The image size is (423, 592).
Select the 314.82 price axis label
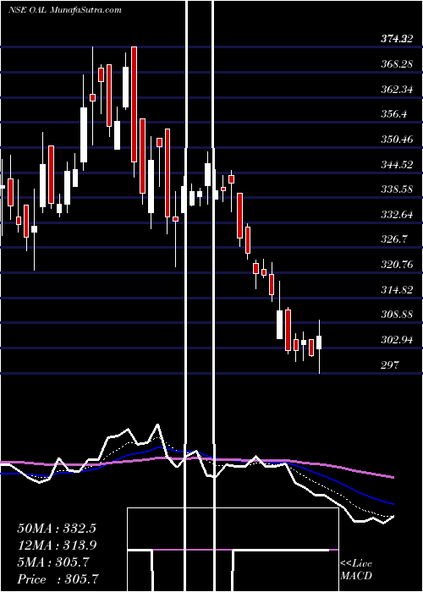[396, 290]
